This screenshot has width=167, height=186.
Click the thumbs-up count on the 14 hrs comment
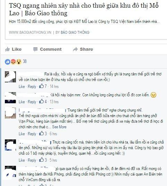click(x=43, y=86)
